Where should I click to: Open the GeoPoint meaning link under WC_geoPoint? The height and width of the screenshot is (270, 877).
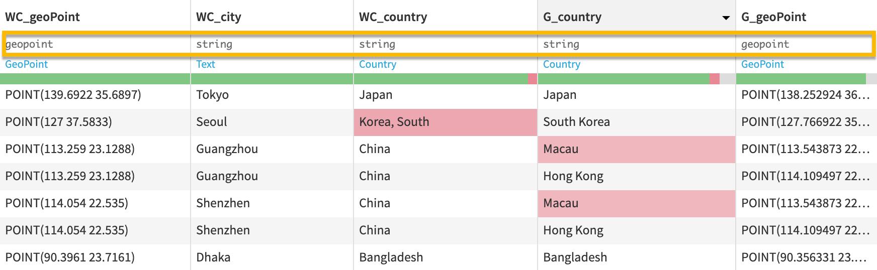click(x=27, y=64)
